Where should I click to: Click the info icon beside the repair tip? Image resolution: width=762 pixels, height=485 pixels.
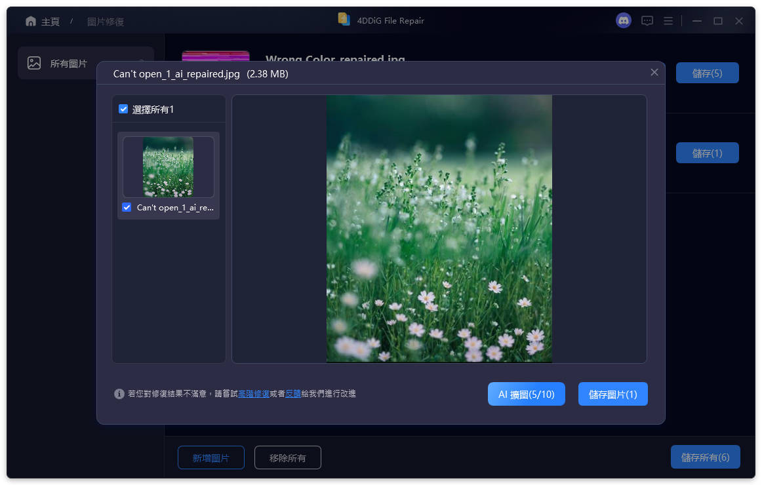(x=119, y=393)
